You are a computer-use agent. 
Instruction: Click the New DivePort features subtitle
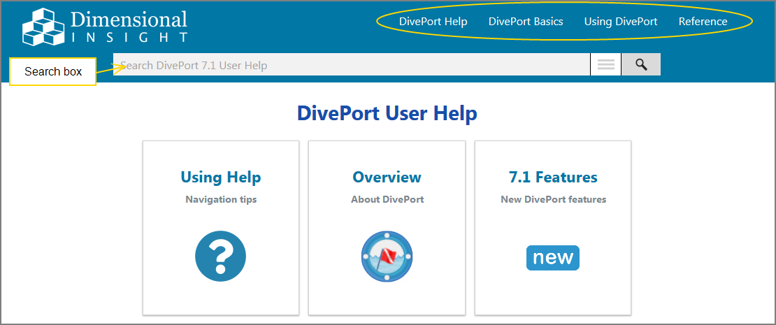click(x=553, y=199)
